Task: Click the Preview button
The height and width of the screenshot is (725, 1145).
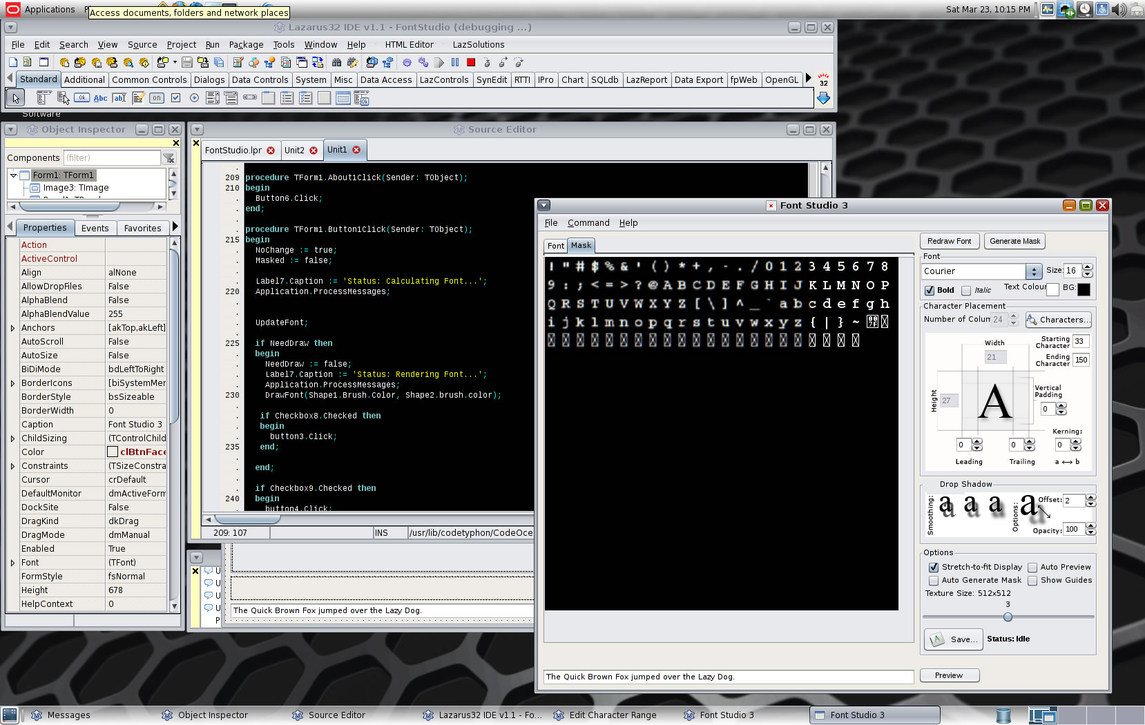Action: point(949,675)
